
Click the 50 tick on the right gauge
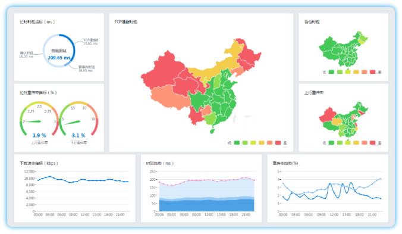point(93,119)
